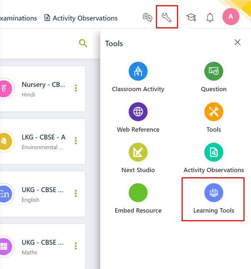The image size is (251, 269).
Task: Expand options for the UKG English card
Action: click(x=75, y=193)
